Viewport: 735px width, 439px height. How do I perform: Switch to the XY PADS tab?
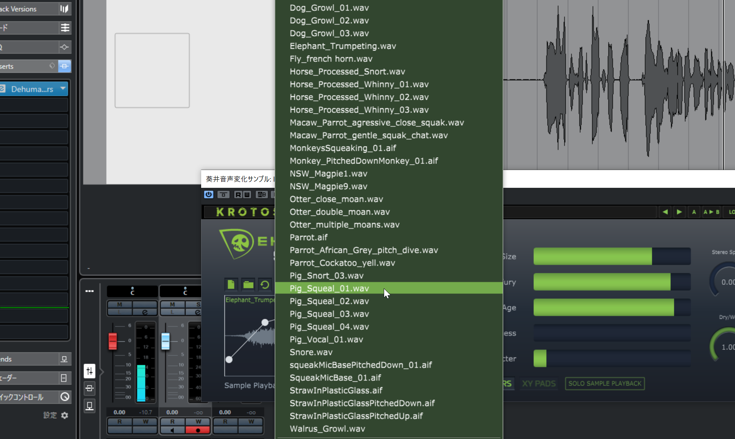(539, 383)
